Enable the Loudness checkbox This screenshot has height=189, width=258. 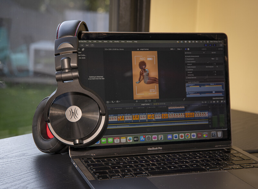coord(186,69)
